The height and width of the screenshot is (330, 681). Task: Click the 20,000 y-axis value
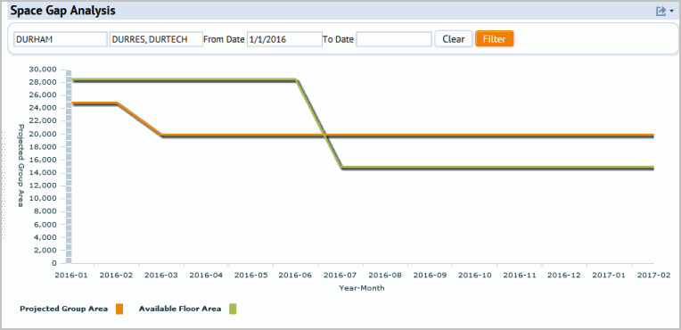click(43, 134)
